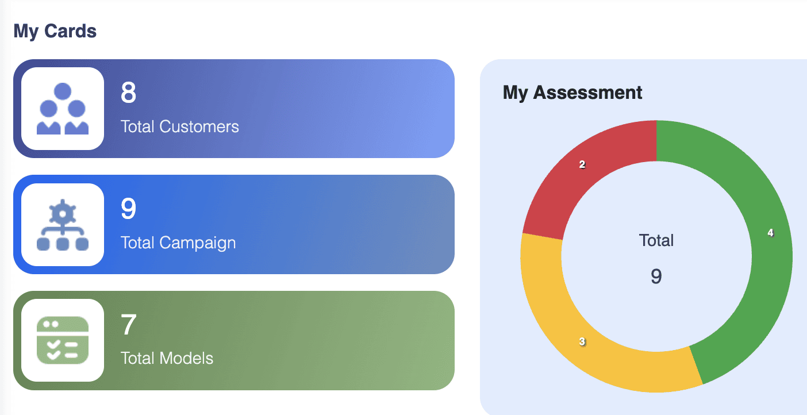Click the Total Models checklist icon
This screenshot has height=415, width=807.
(x=63, y=340)
